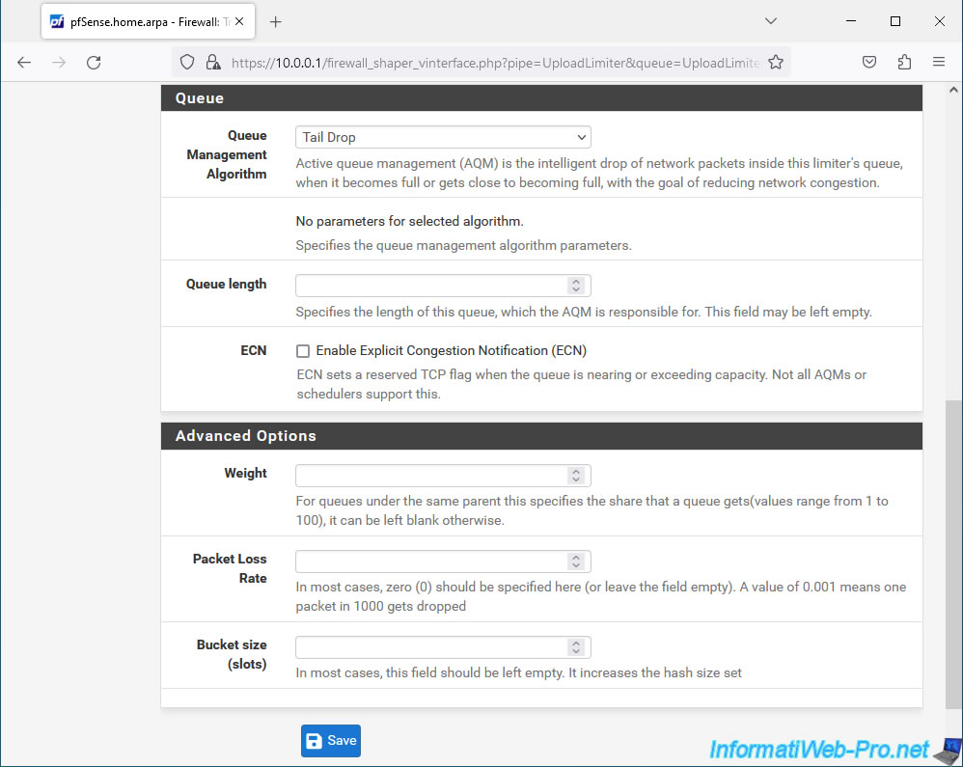Image resolution: width=963 pixels, height=767 pixels.
Task: Click the 'Queue Management Algorithm' label
Action: (x=227, y=154)
